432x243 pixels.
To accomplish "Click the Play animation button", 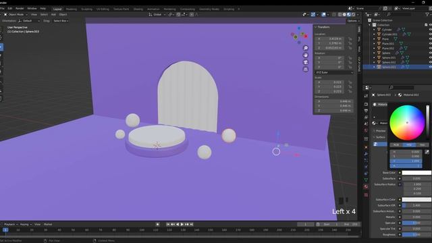I will click(x=182, y=224).
